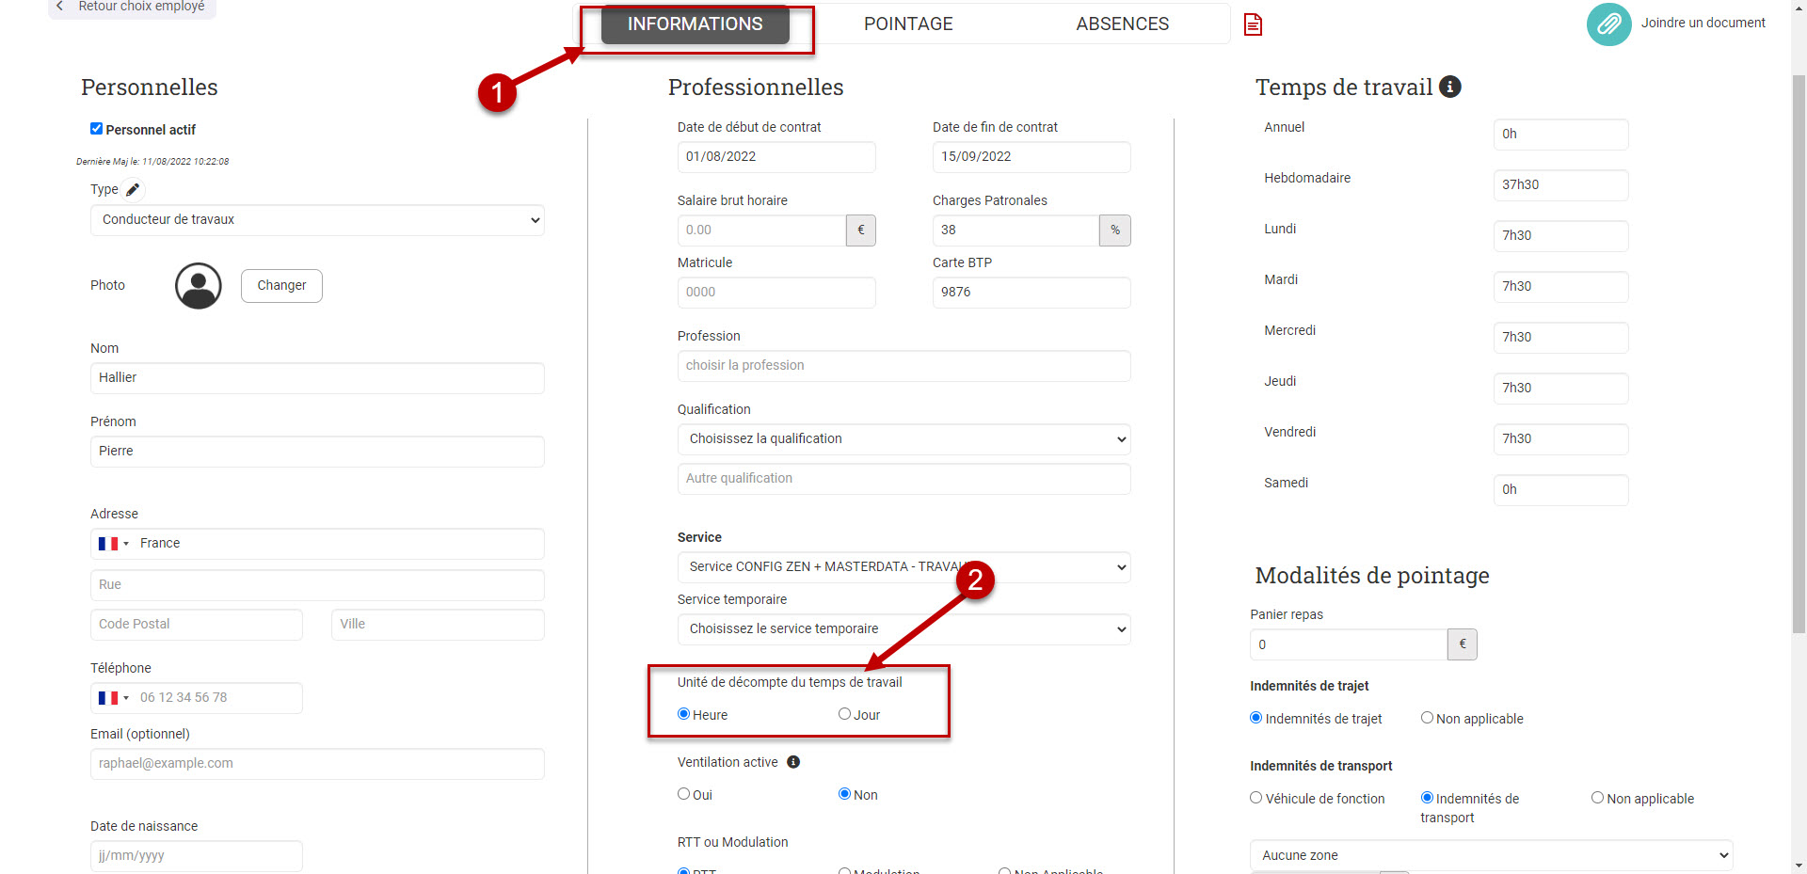Click the Code Postal field
1807x874 pixels.
coord(197,625)
